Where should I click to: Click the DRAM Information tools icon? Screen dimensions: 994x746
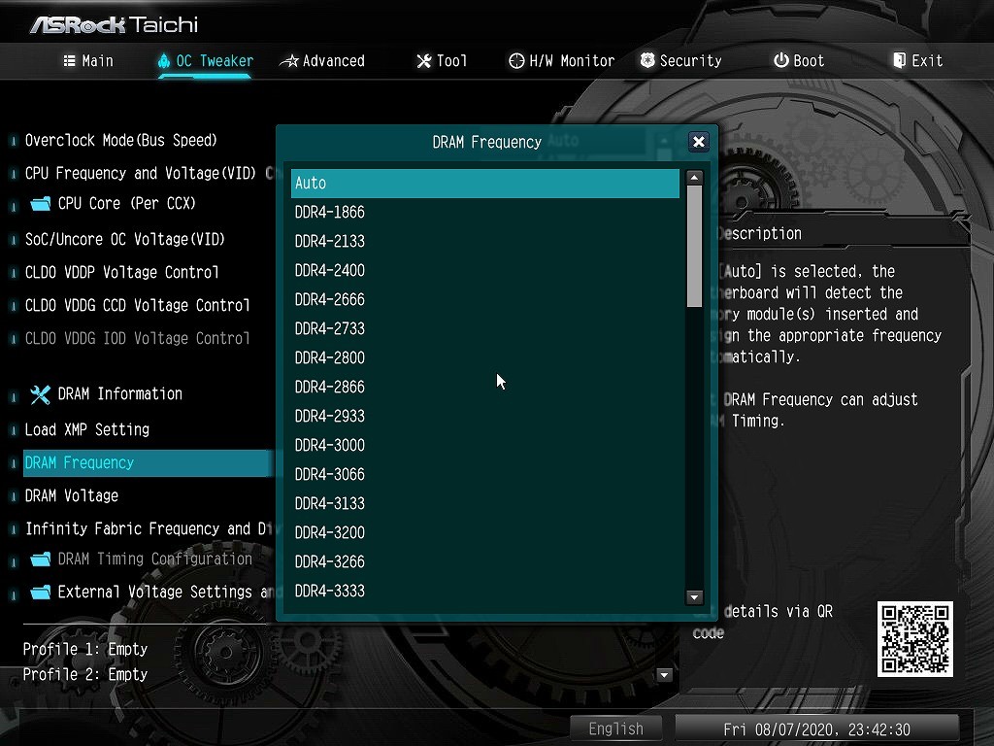point(40,394)
